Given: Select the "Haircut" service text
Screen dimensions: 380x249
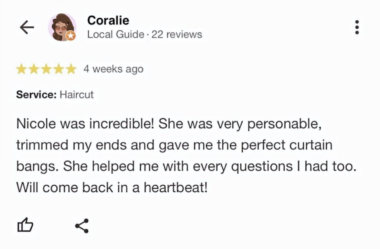Looking at the screenshot, I should click(76, 94).
